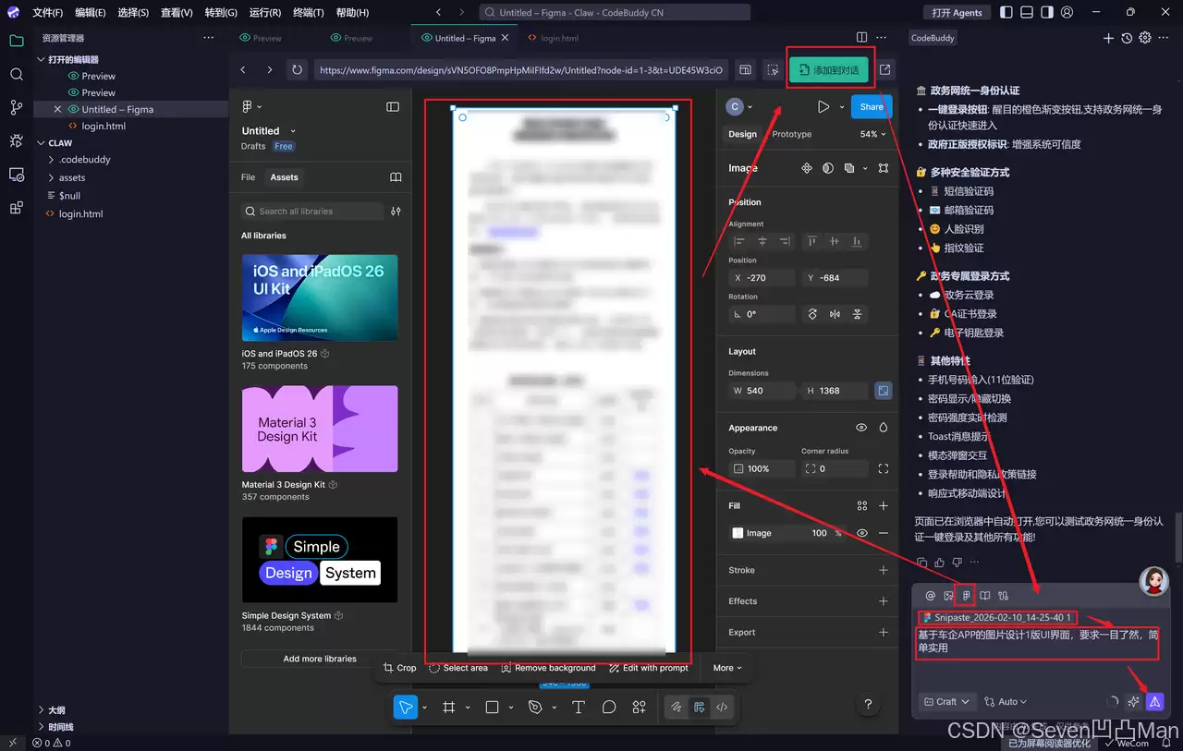Click the Figma import icon in chat

tap(965, 596)
